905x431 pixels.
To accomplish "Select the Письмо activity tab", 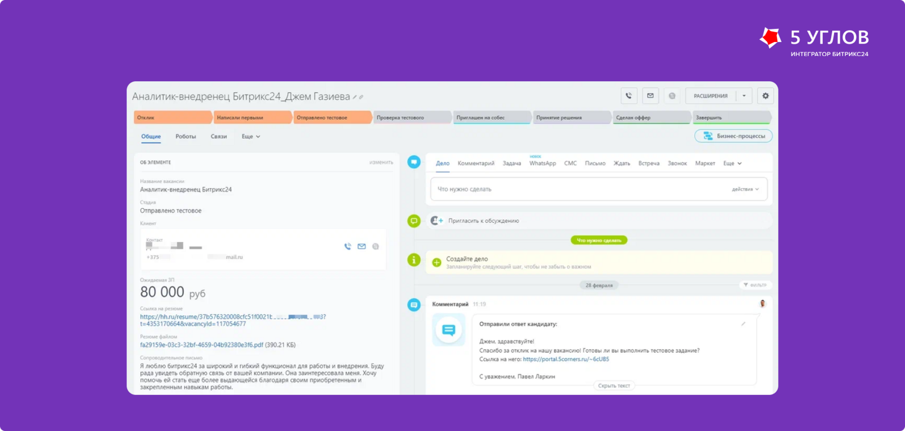I will point(595,164).
